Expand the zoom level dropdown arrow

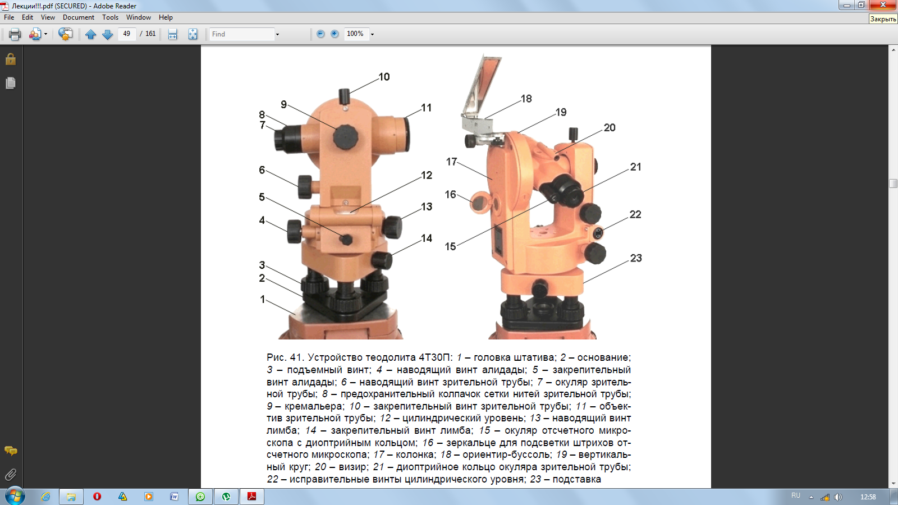click(x=372, y=34)
